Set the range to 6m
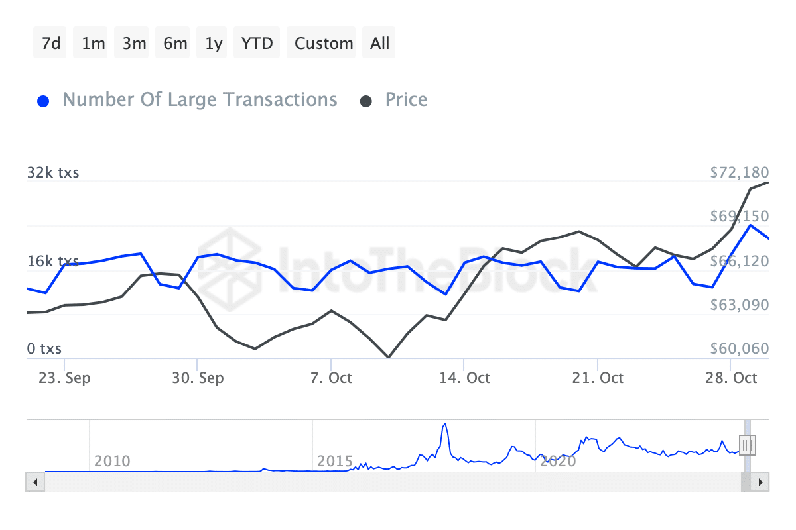 click(175, 44)
